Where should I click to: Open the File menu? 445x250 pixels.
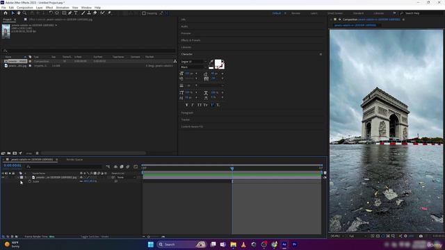[x=3, y=8]
